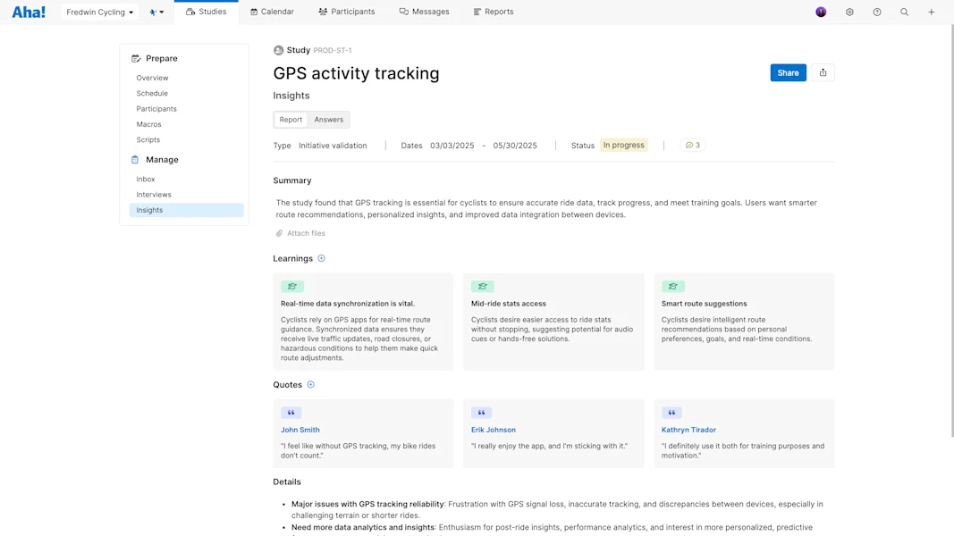Add a learning with the plus icon
The width and height of the screenshot is (954, 536).
coord(321,258)
